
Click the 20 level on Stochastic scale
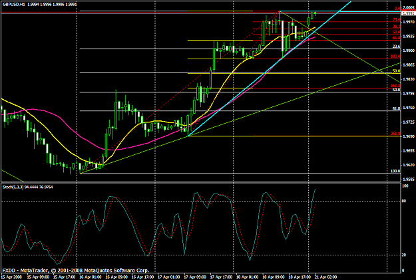pos(404,255)
